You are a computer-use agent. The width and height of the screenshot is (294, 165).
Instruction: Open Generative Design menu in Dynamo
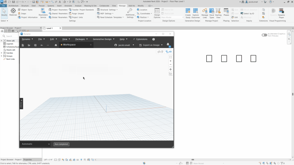point(104,39)
